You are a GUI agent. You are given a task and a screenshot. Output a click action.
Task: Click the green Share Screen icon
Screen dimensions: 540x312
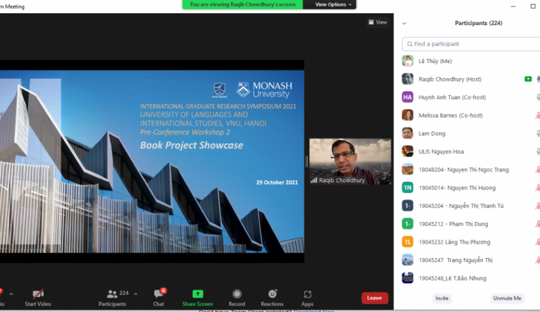(x=197, y=294)
